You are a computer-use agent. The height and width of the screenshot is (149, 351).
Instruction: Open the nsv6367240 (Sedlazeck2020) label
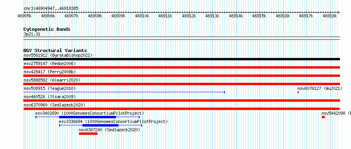click(110, 130)
